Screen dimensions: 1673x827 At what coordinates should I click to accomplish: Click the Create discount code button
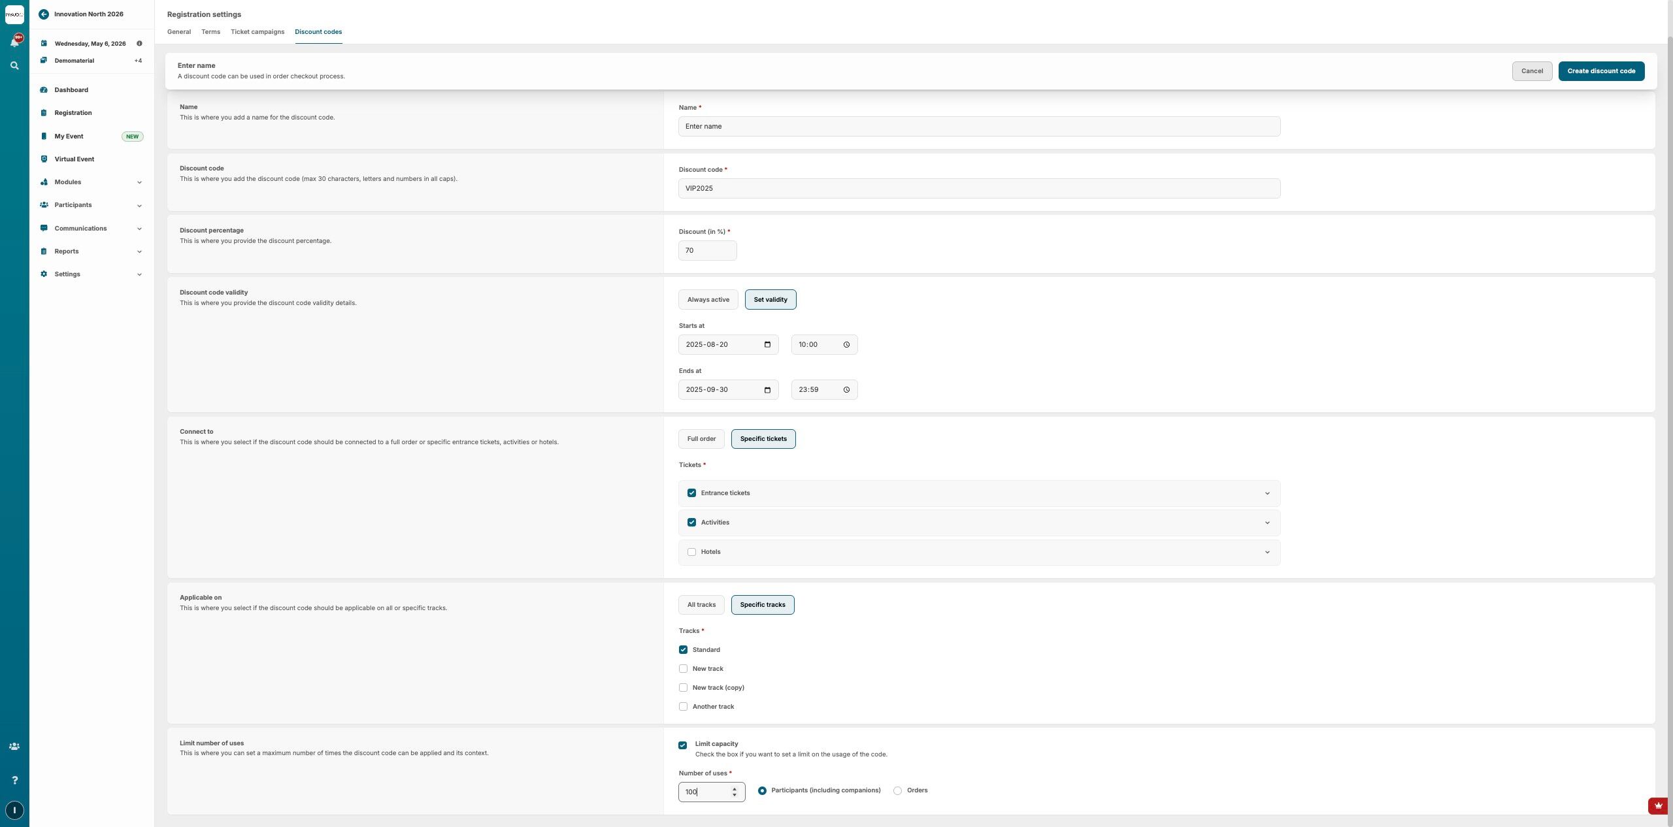[x=1600, y=71]
